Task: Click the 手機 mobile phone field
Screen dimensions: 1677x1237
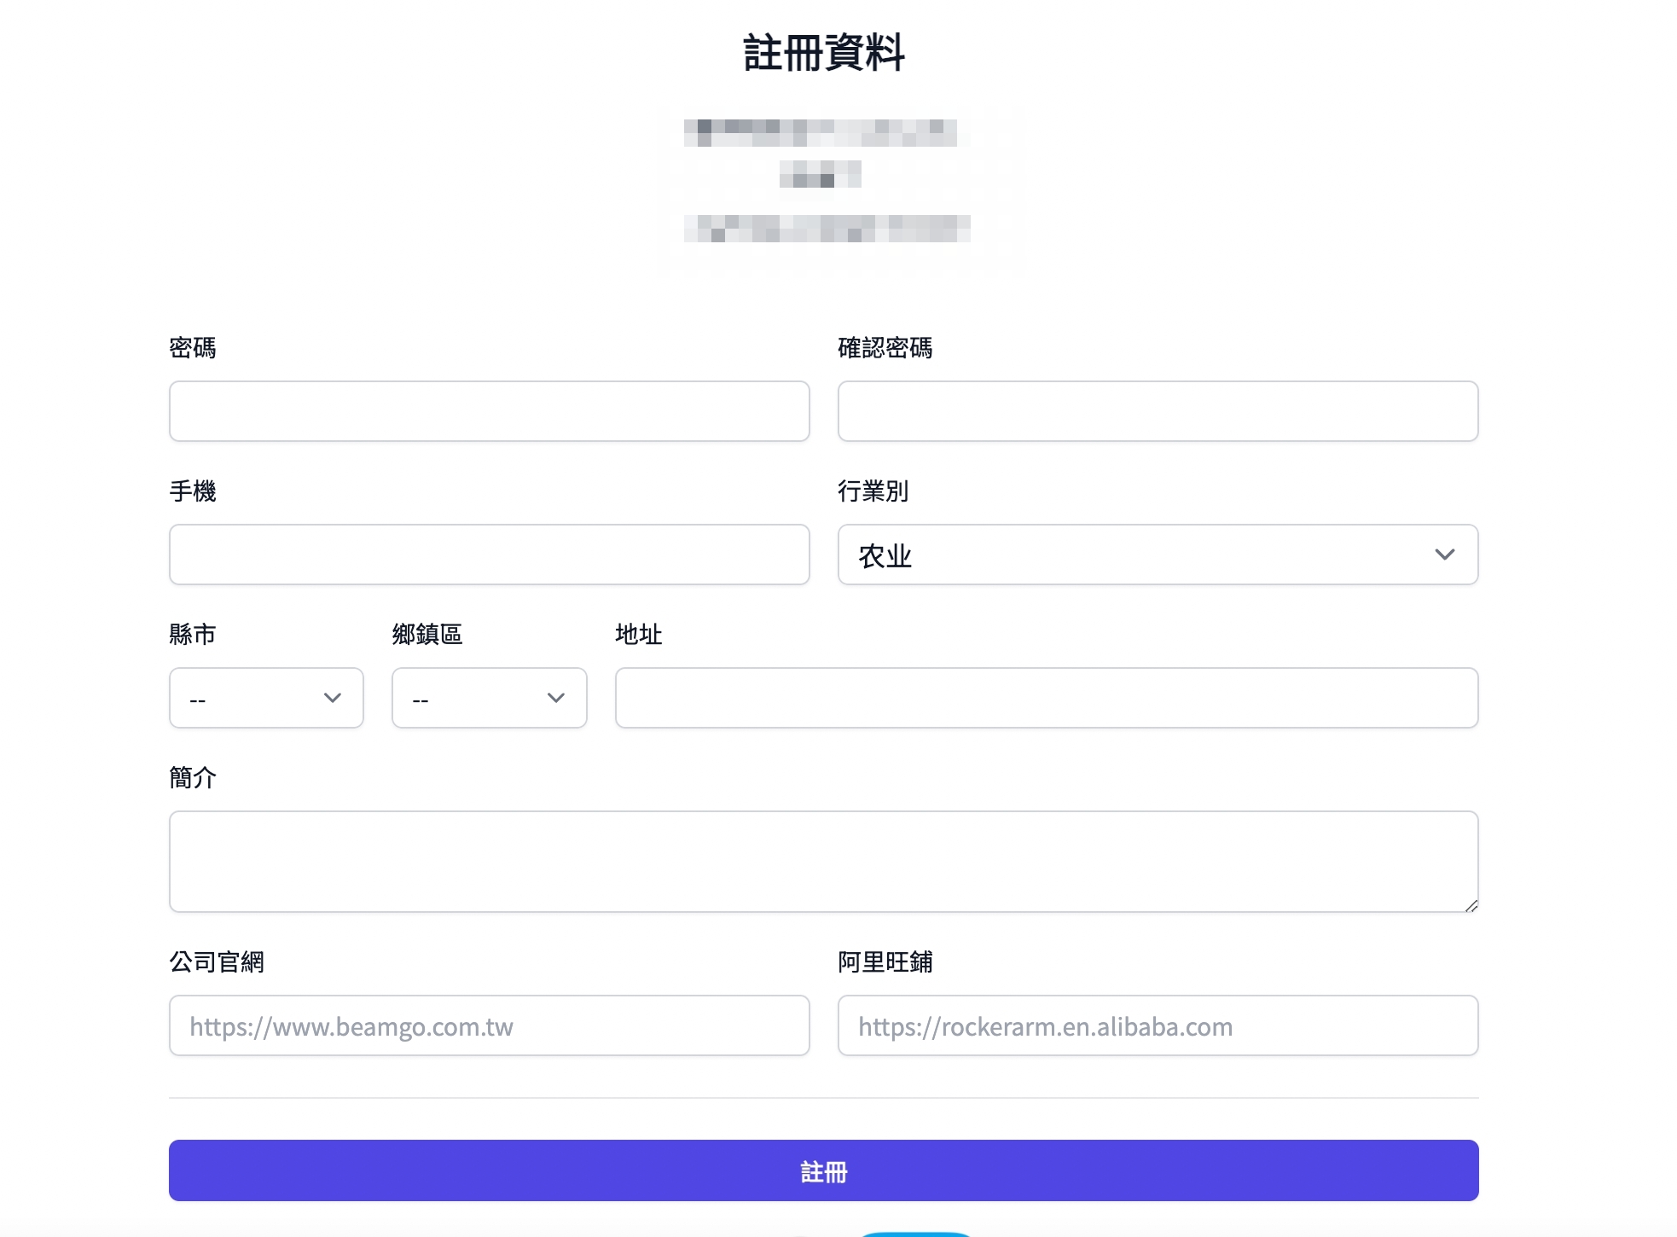Action: tap(488, 555)
